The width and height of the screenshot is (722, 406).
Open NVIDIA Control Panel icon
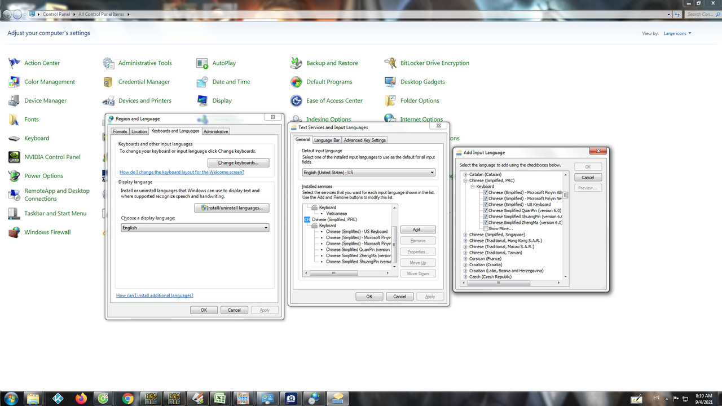(x=14, y=157)
